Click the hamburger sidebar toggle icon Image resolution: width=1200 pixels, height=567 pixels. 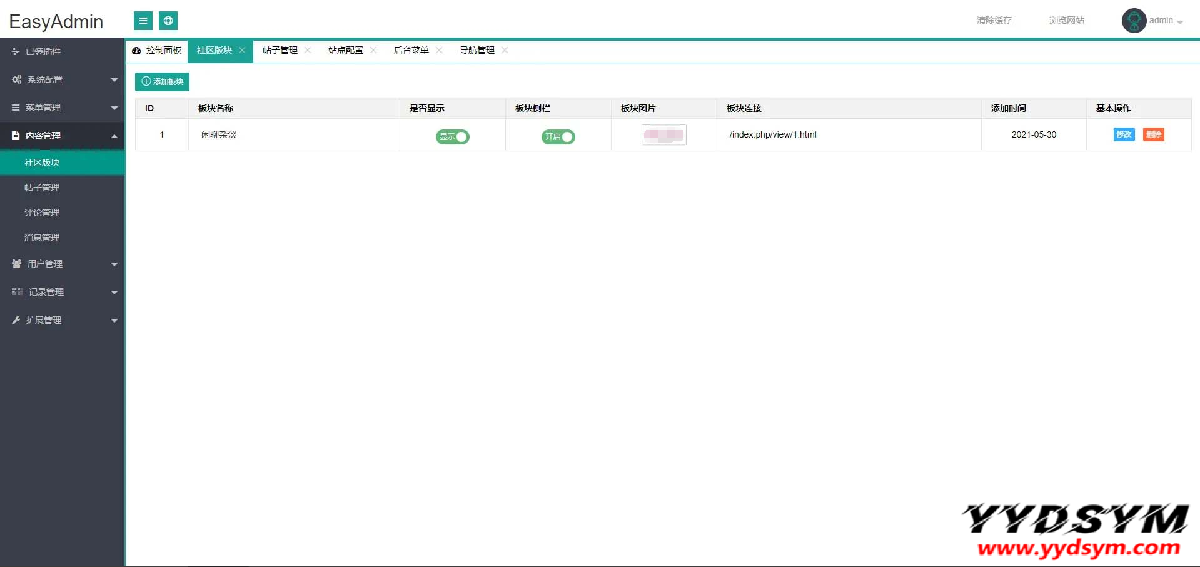[143, 21]
